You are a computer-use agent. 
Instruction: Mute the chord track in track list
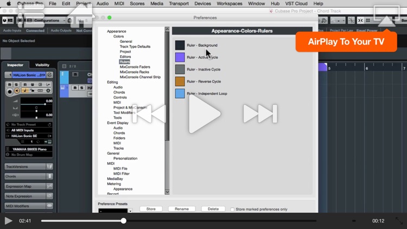(x=75, y=74)
